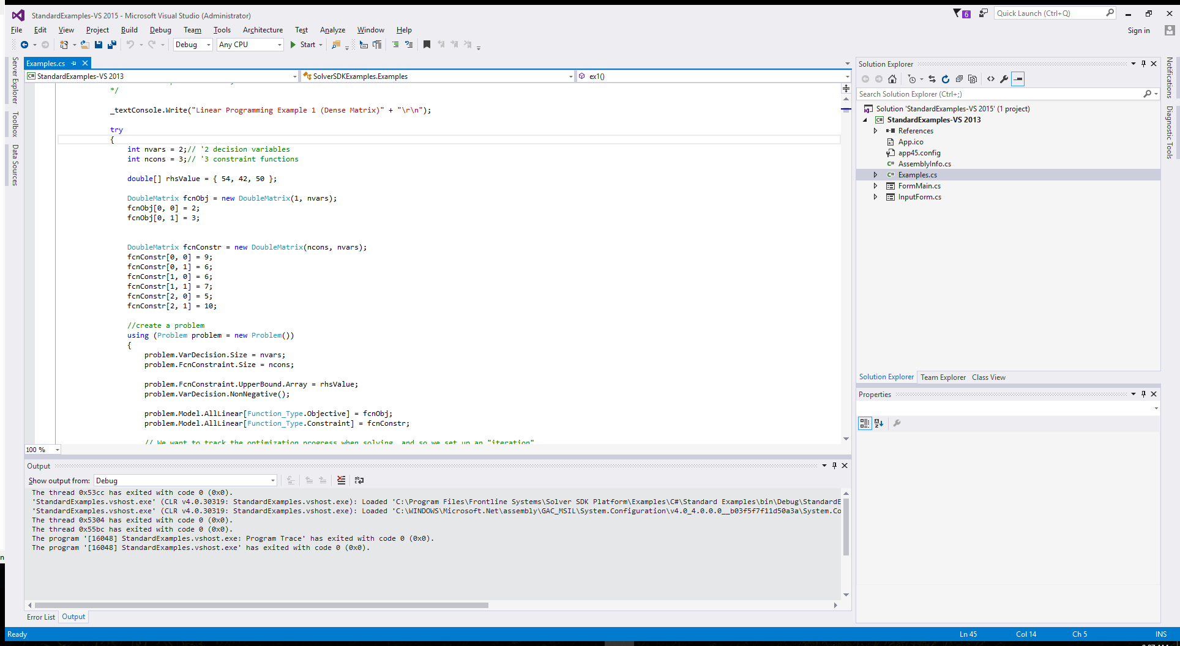Click Collapse All in Solution Explorer toolbar

tap(959, 79)
